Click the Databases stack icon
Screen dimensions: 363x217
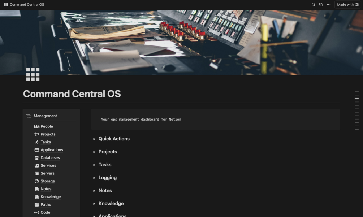tap(36, 158)
